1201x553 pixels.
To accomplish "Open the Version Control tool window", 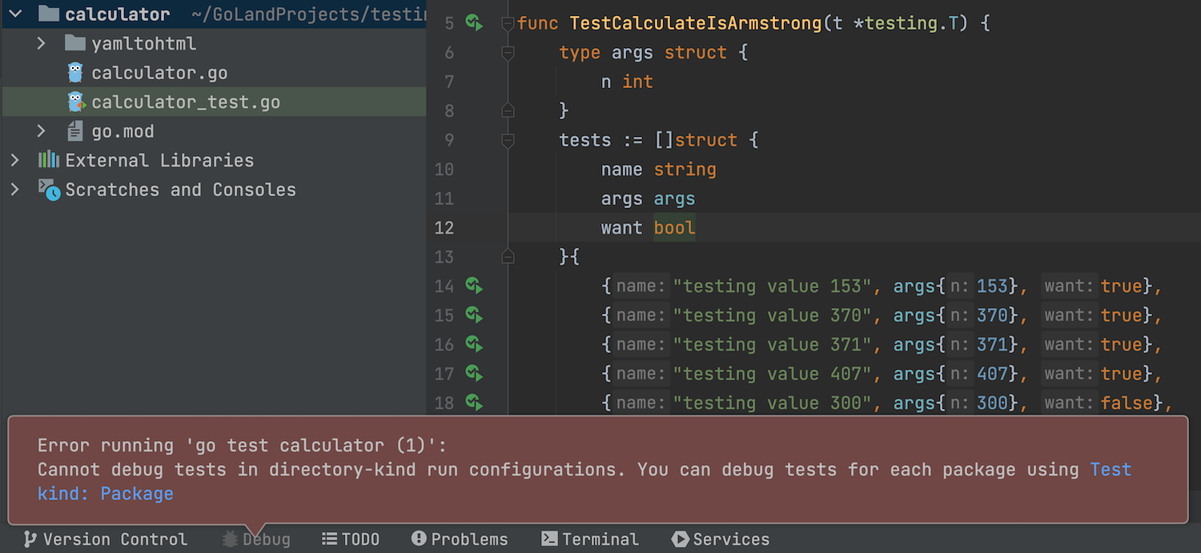I will coord(106,539).
